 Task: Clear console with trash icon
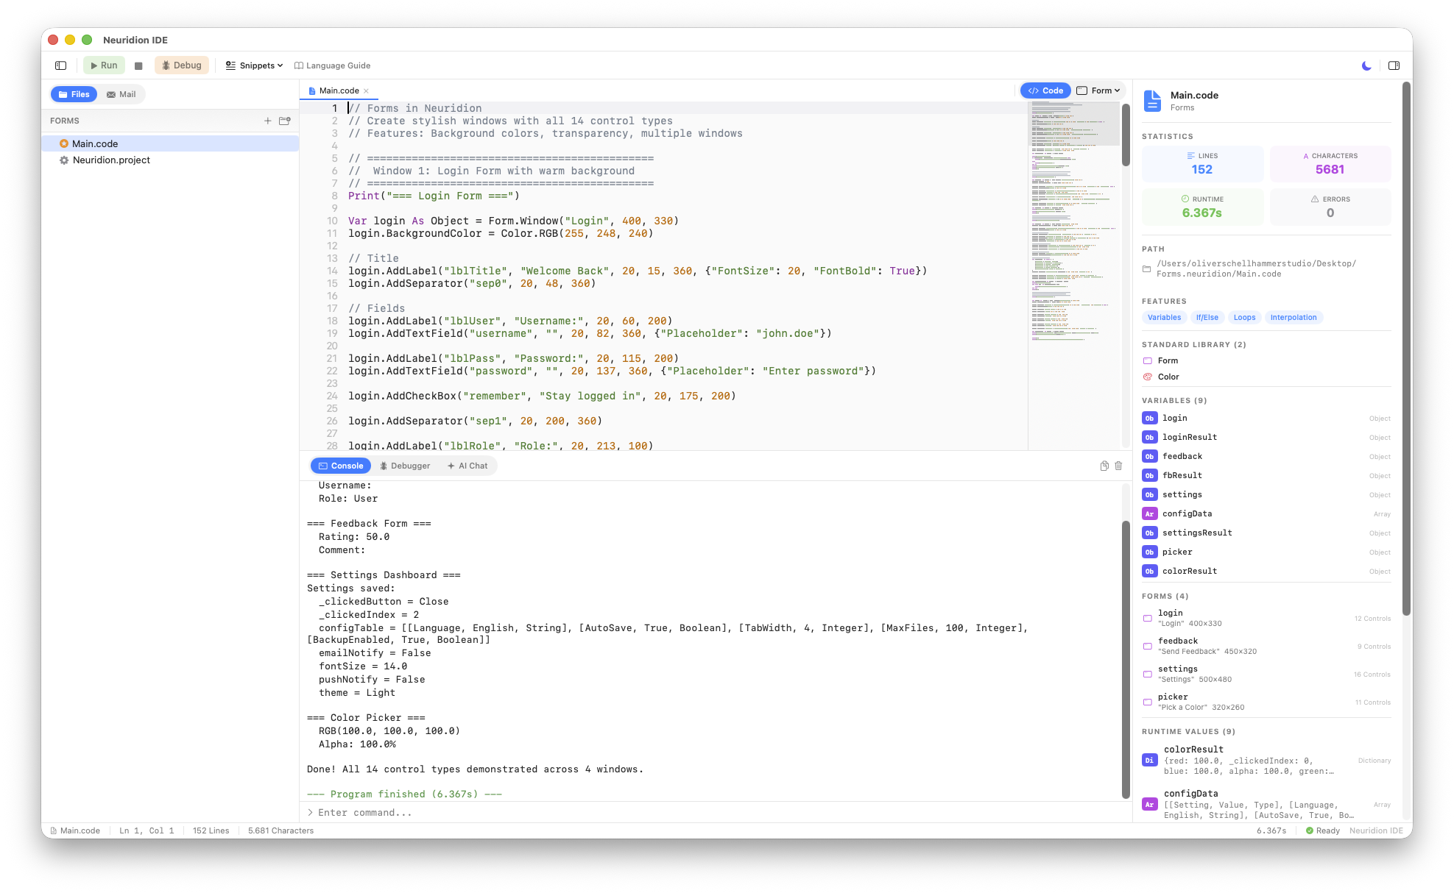1118,466
